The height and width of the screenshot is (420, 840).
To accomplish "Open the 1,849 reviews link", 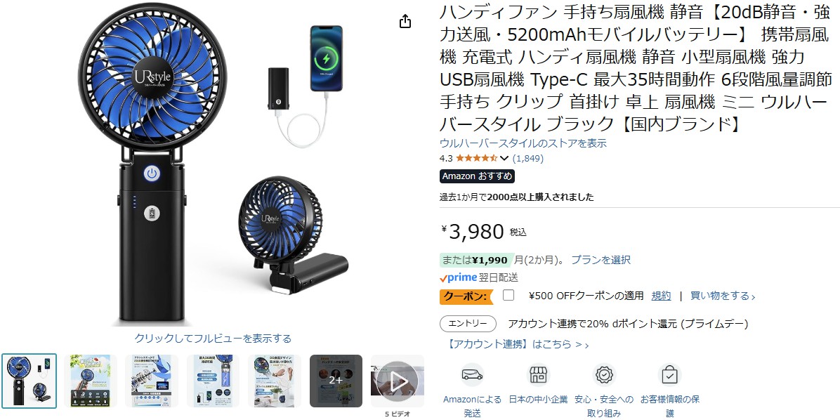I will pos(528,158).
